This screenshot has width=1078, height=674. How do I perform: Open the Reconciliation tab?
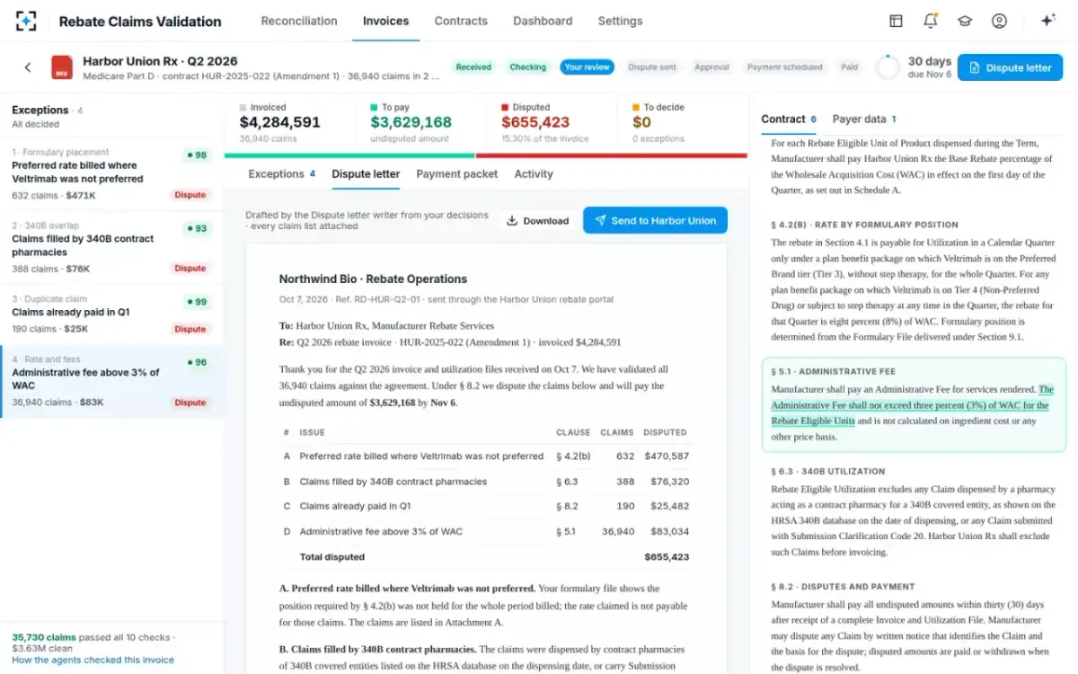(299, 21)
